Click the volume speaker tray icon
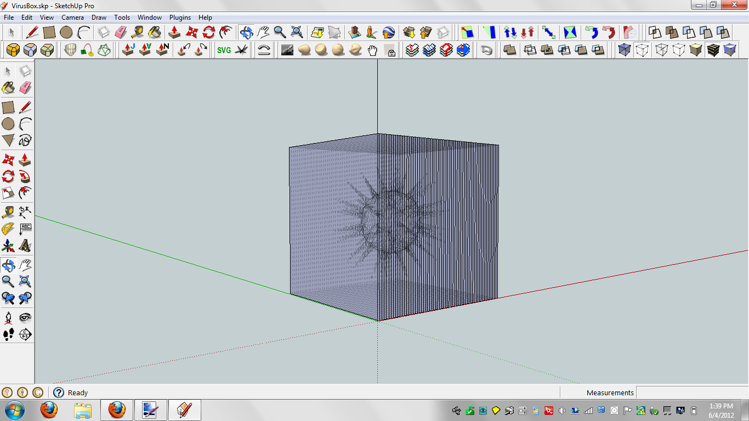Screen dimensions: 749x421 pos(561,410)
